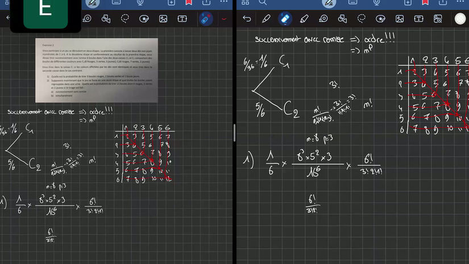Viewport: 469px width, 264px height.
Task: Tap the green E app icon overlay
Action: (45, 14)
